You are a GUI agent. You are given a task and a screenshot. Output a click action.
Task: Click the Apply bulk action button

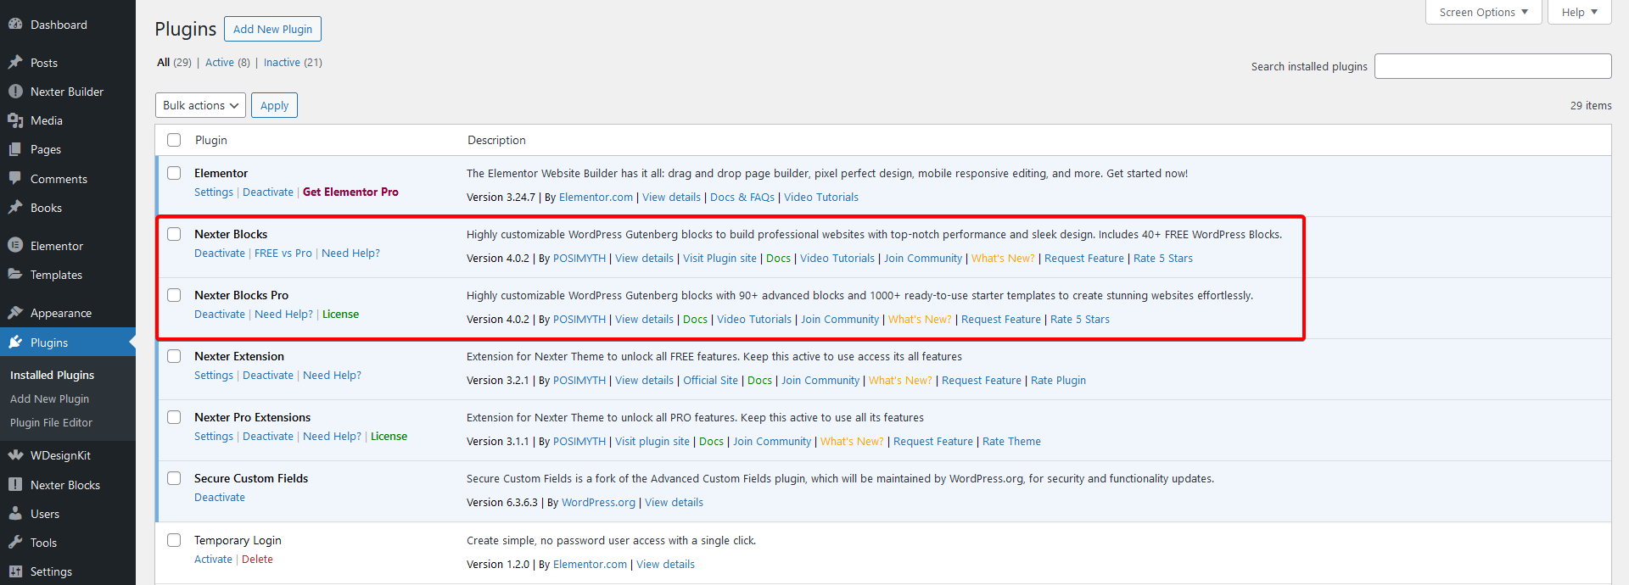(x=274, y=105)
